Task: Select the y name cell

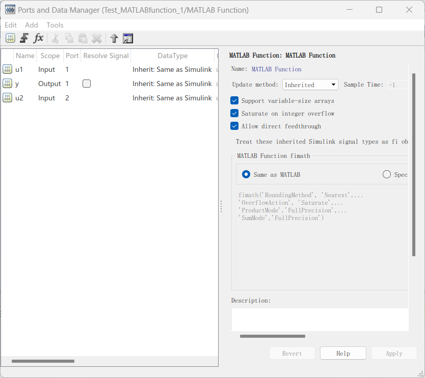Action: tap(17, 84)
